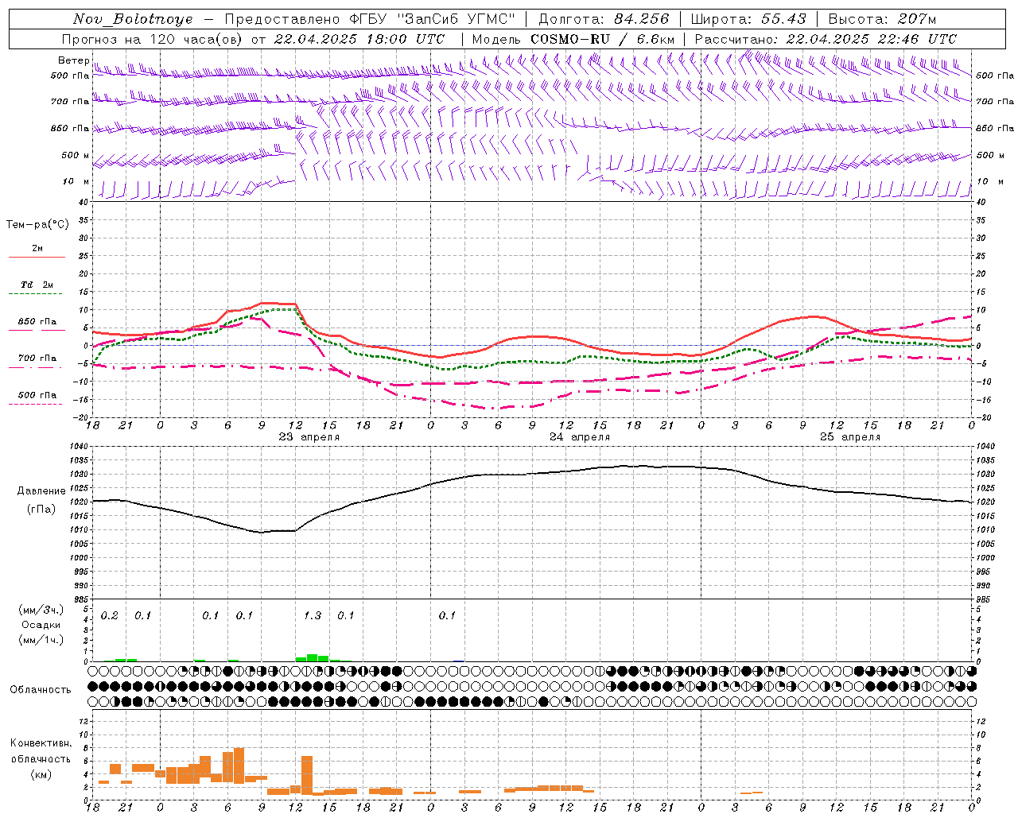Click the (мм/1ч.) units label
The width and height of the screenshot is (1018, 814).
point(41,640)
